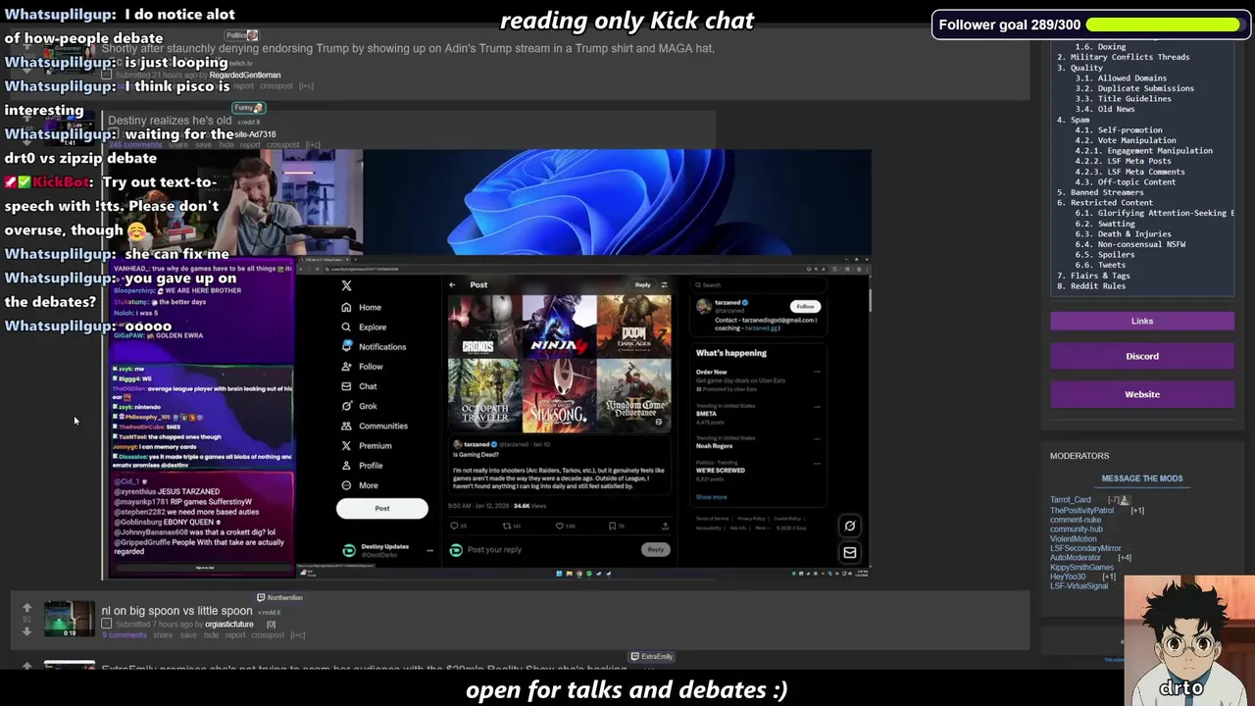Open options dots for Order Now promo

(817, 373)
